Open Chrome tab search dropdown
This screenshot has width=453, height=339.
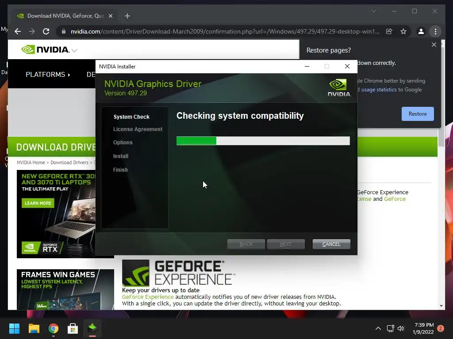tap(373, 11)
